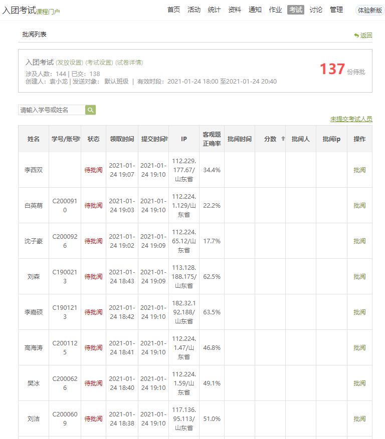Sort the 学号/账号 column via arrow
Screen dimensions: 385x439
[79, 139]
